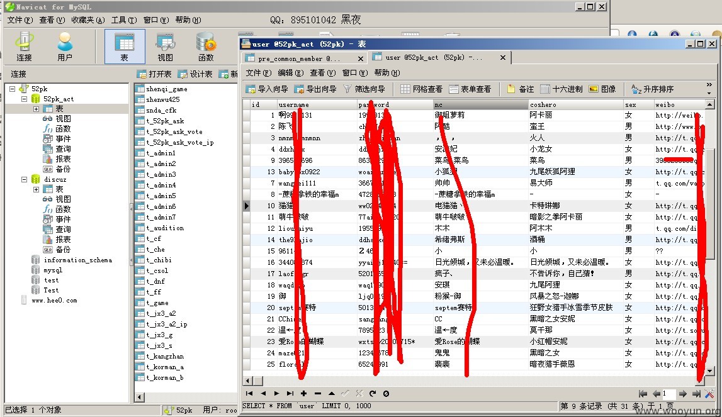The image size is (722, 417).
Task: Expand 表 under 52pk_act
Action: 37,109
